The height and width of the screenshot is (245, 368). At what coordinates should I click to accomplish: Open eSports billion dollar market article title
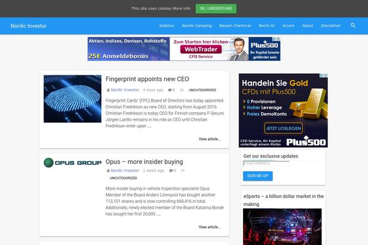click(283, 200)
